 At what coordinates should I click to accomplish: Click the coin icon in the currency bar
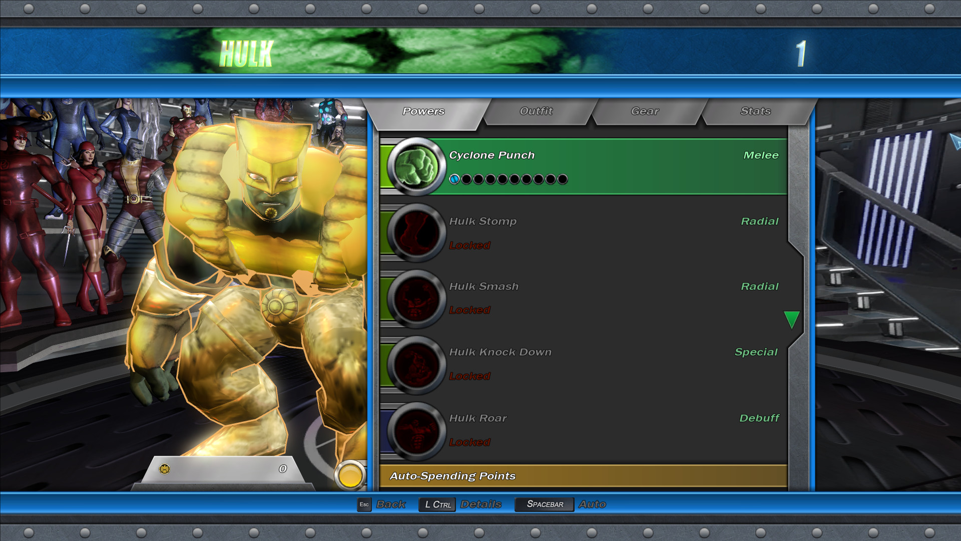164,468
